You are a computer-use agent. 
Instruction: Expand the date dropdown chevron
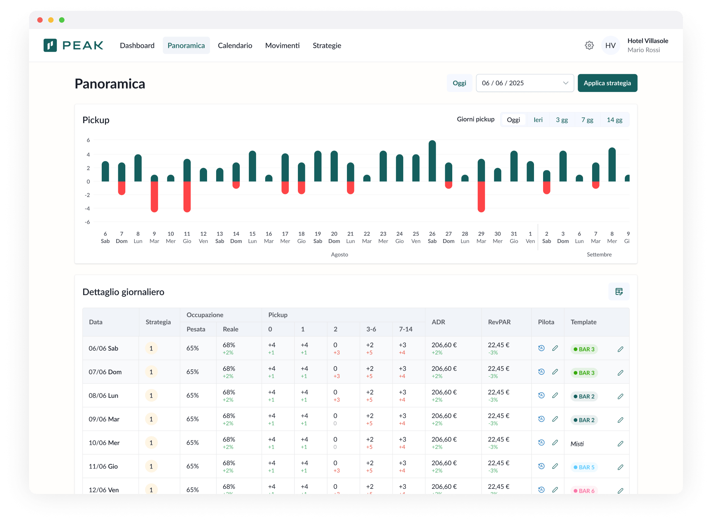coord(565,83)
